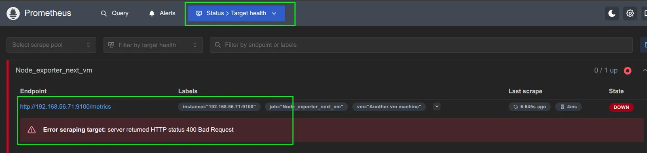Screen dimensions: 647x153
Task: Click the Endpoint column header
Action: 33,91
